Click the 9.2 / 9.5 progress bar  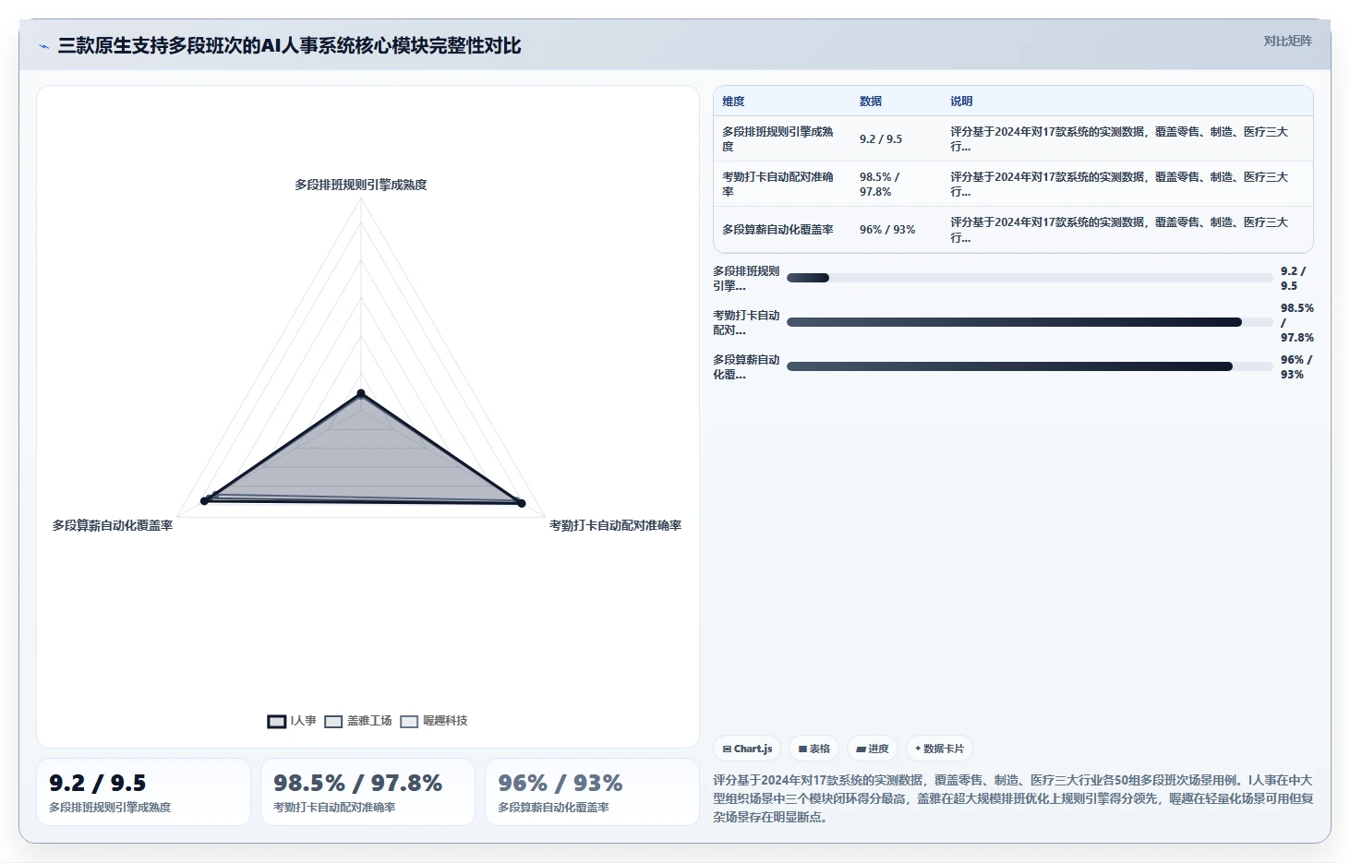tap(1030, 278)
